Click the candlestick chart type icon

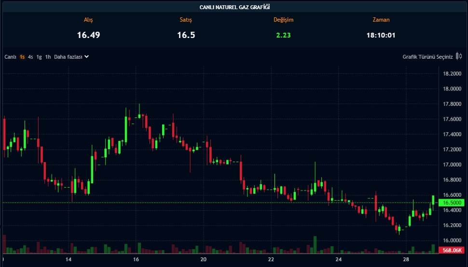click(x=458, y=57)
